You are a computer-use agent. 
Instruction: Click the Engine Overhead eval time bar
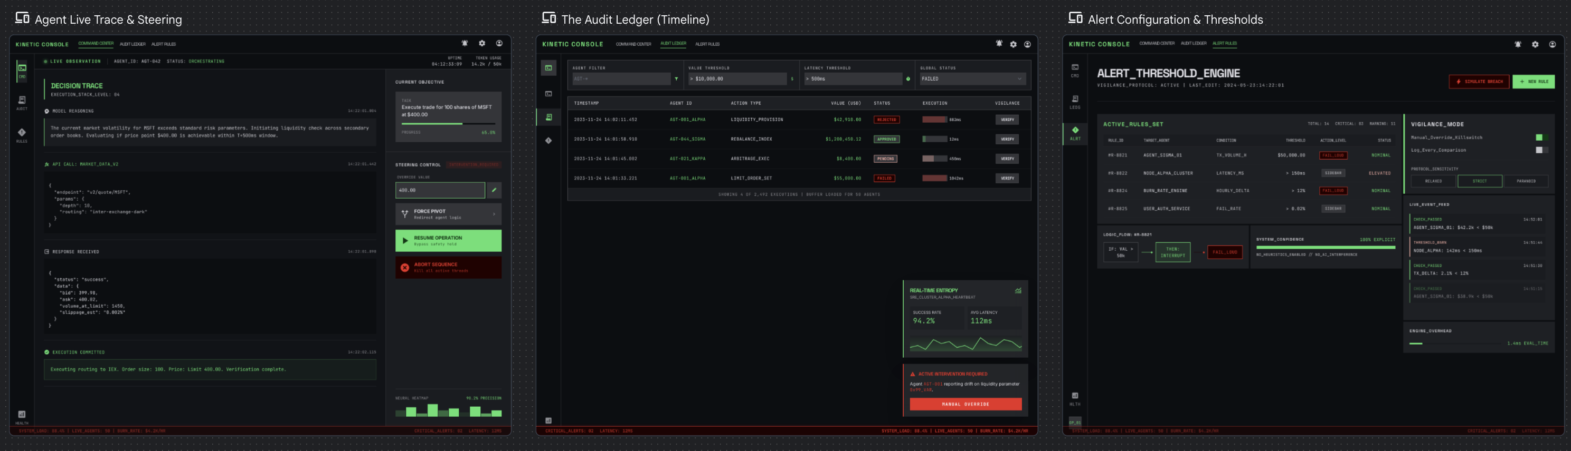[1455, 344]
